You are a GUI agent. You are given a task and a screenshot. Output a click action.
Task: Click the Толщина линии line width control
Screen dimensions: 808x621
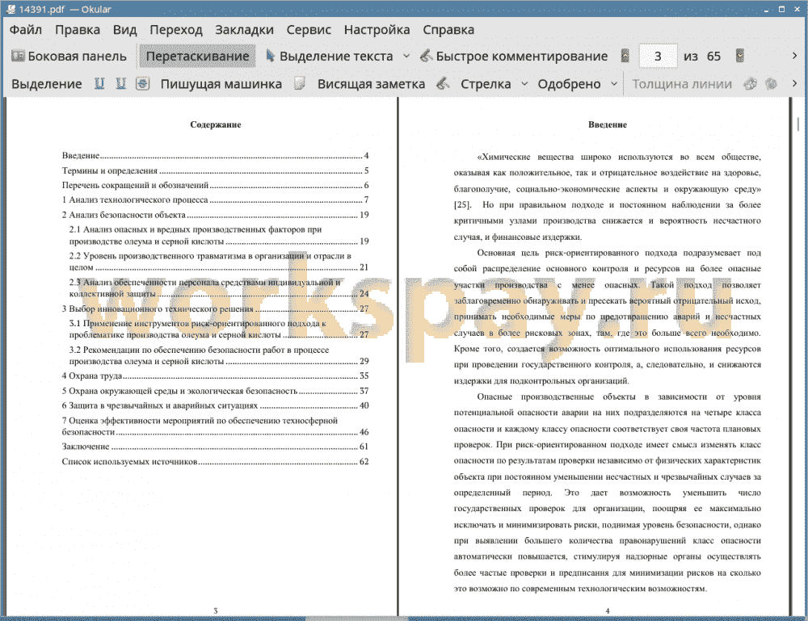click(x=682, y=83)
